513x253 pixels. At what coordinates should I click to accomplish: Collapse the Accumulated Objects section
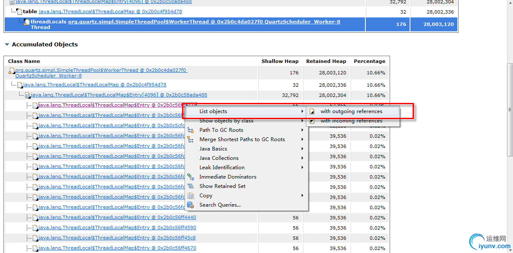pos(7,44)
